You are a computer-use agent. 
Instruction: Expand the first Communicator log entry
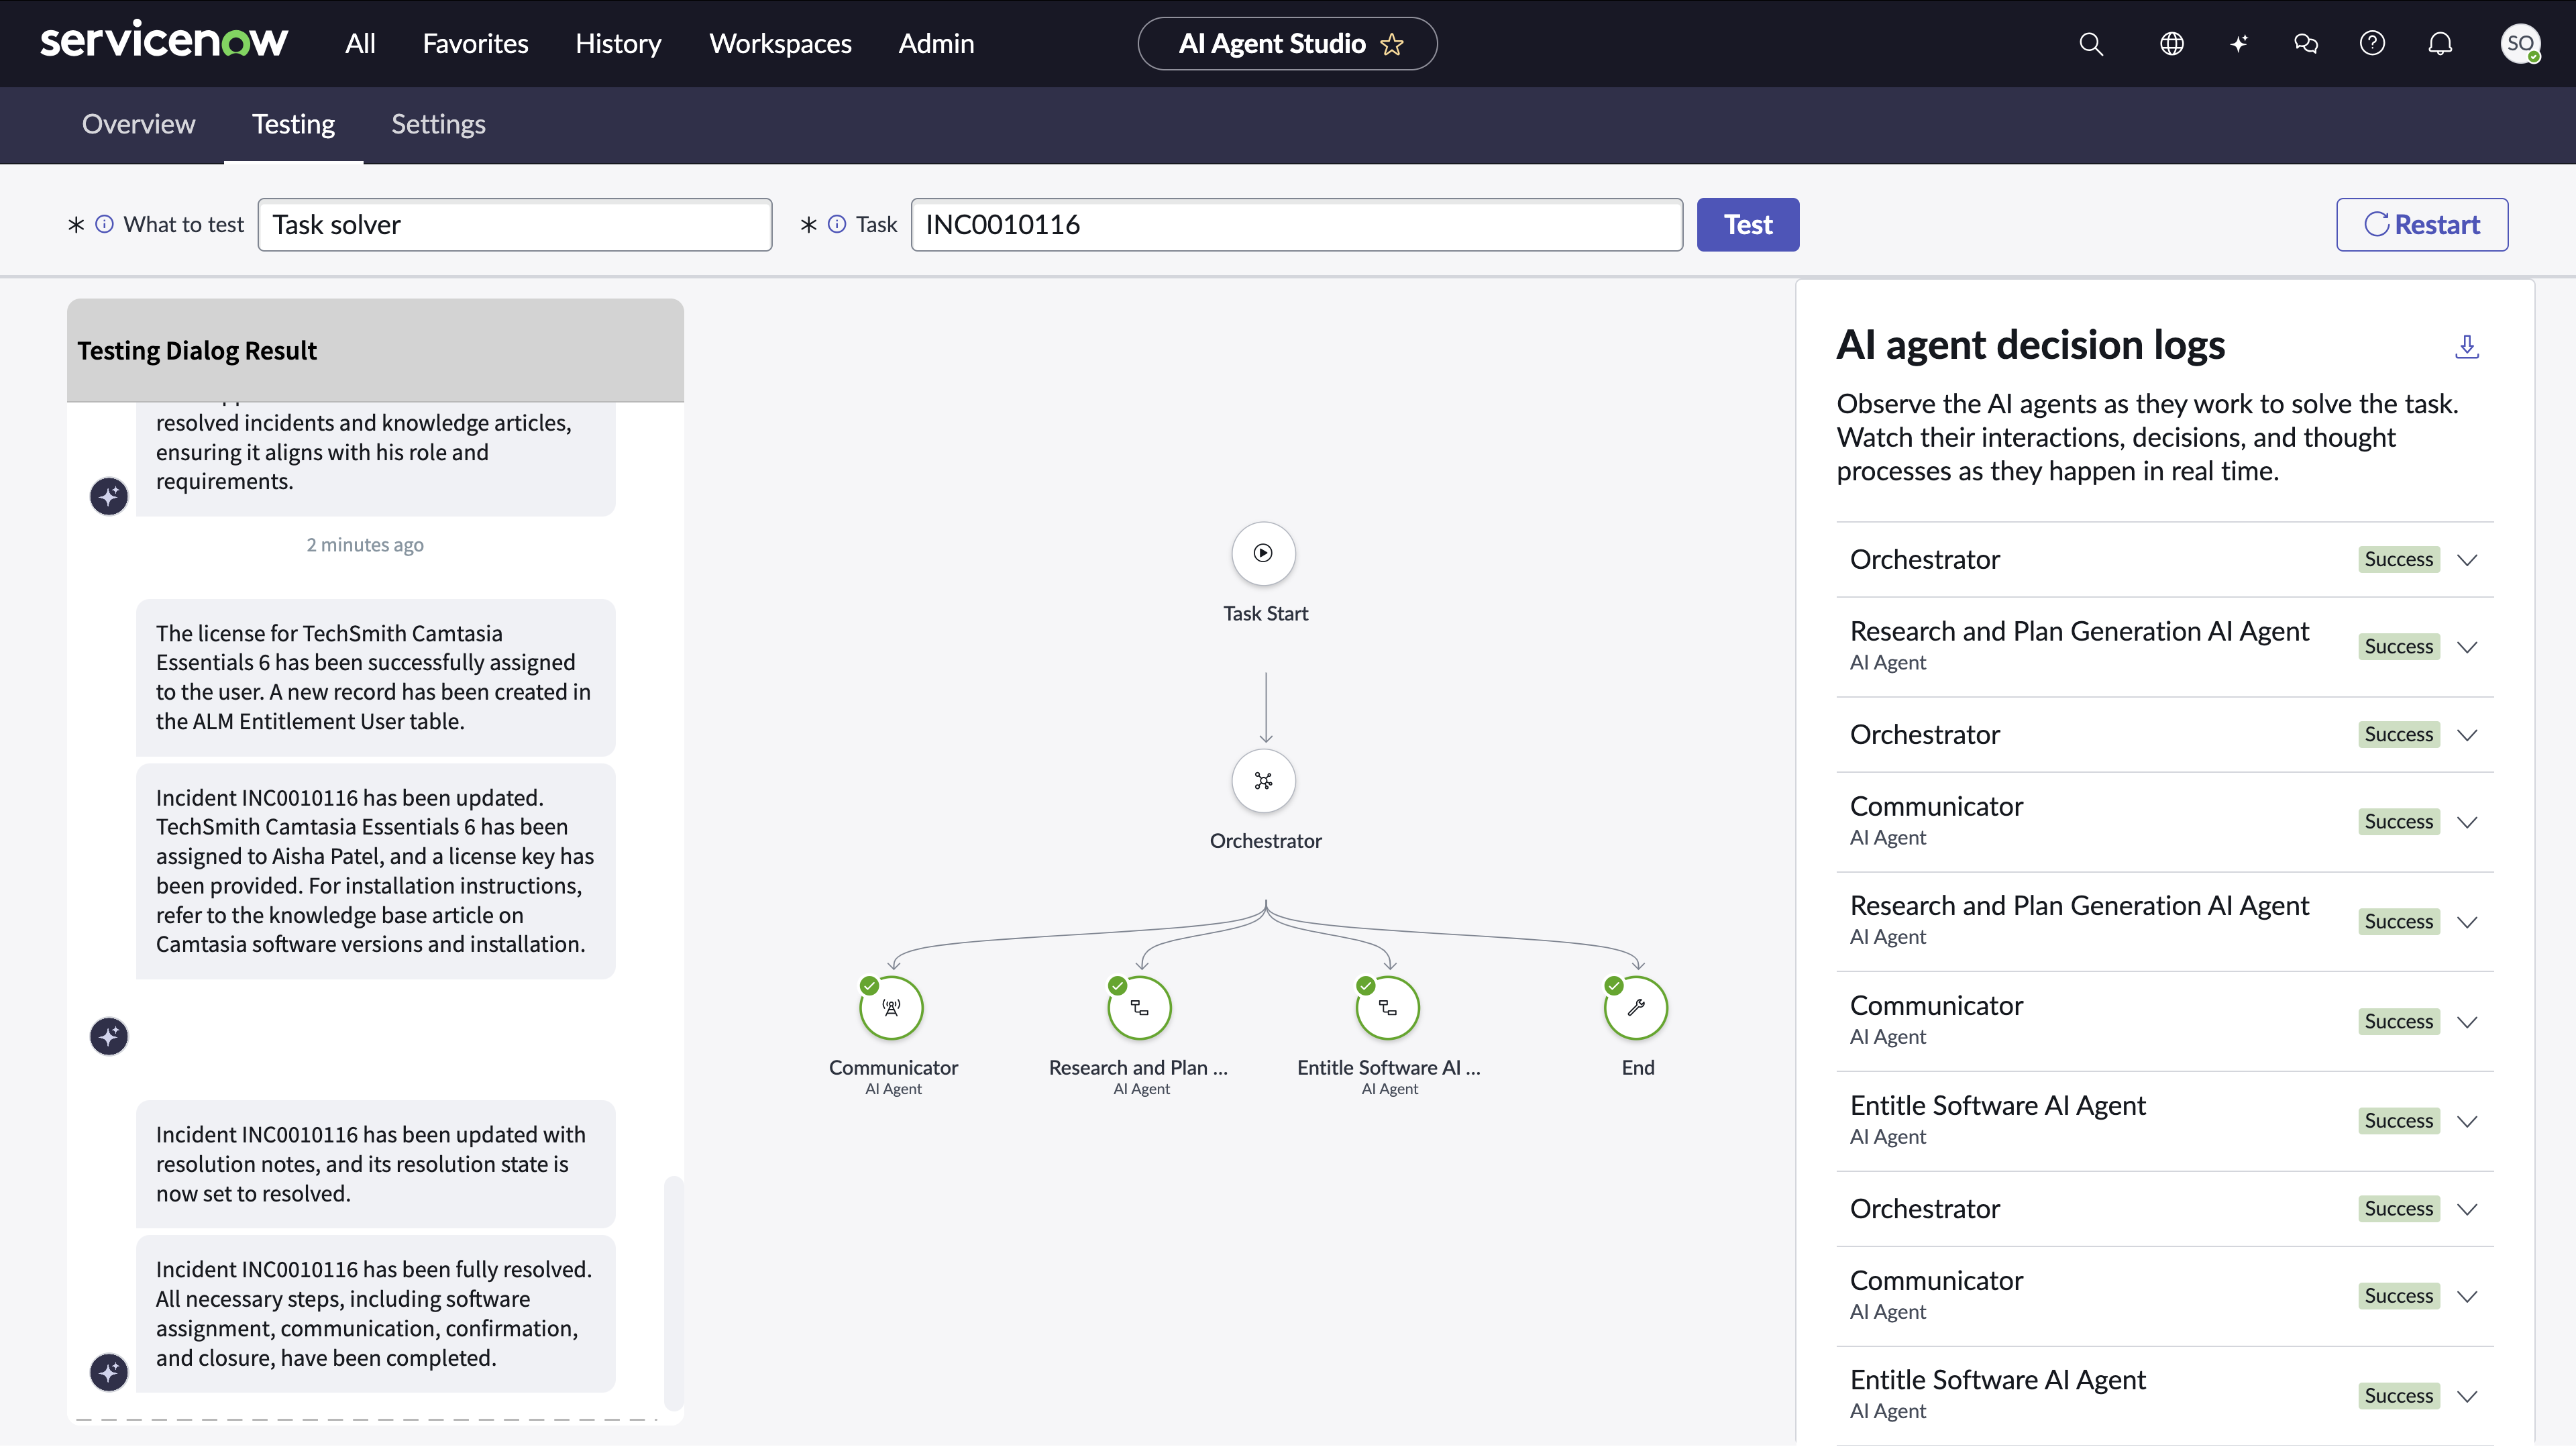2466,822
